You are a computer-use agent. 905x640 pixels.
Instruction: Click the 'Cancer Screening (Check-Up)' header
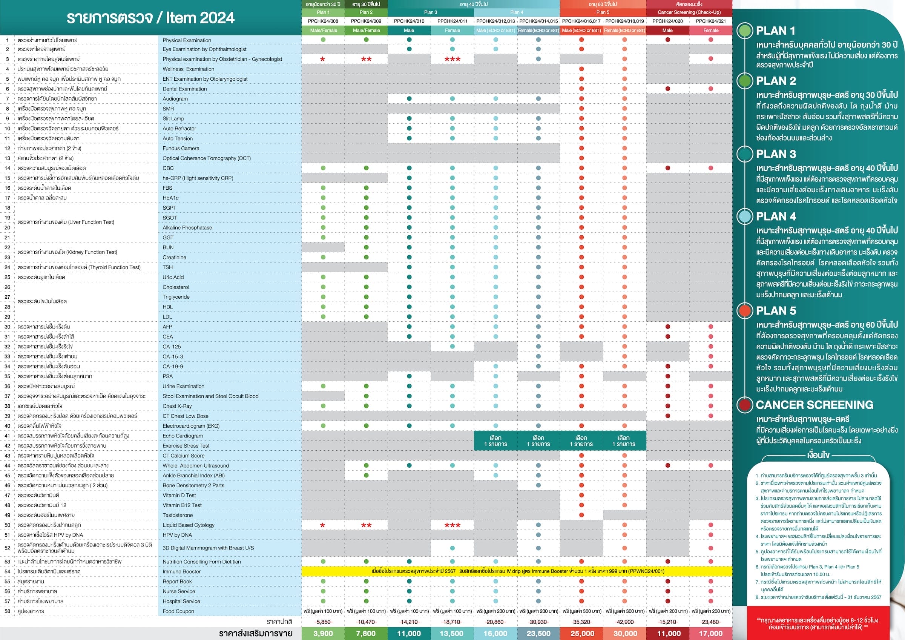(689, 12)
